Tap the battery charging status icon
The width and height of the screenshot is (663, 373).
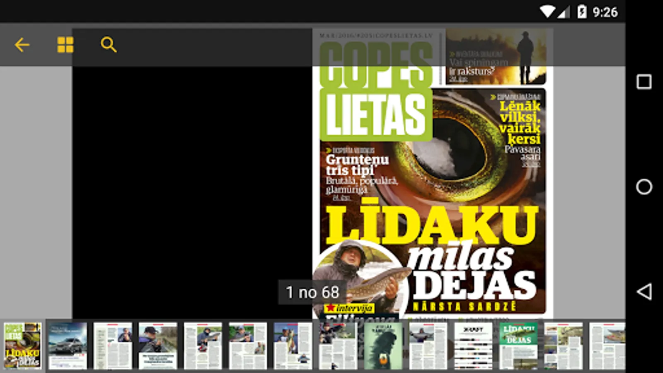[582, 12]
